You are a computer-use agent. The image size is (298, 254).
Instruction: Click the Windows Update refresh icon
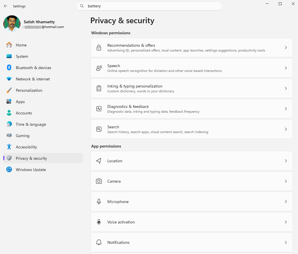[9, 169]
